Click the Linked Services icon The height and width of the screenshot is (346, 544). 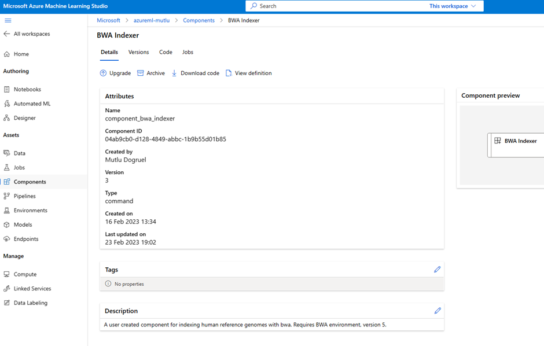pyautogui.click(x=6, y=289)
